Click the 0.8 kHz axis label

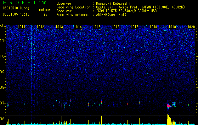[x=3, y=87]
